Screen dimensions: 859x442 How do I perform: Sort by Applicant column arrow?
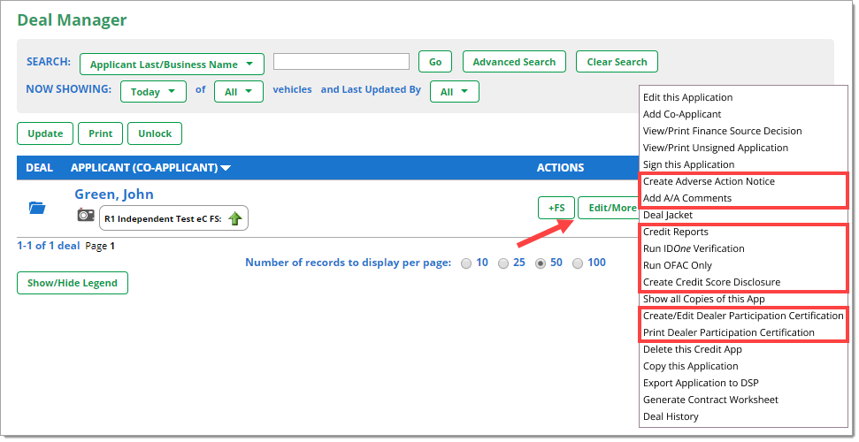[226, 168]
